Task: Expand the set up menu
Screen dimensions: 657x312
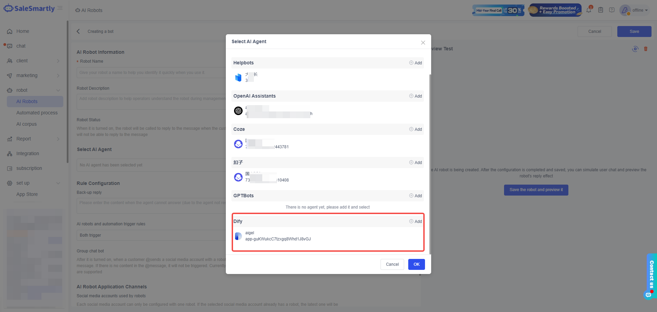Action: coord(34,183)
